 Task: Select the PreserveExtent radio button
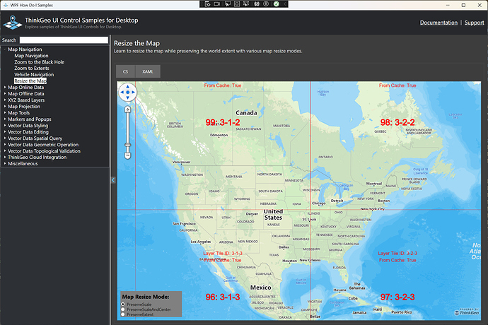point(123,314)
